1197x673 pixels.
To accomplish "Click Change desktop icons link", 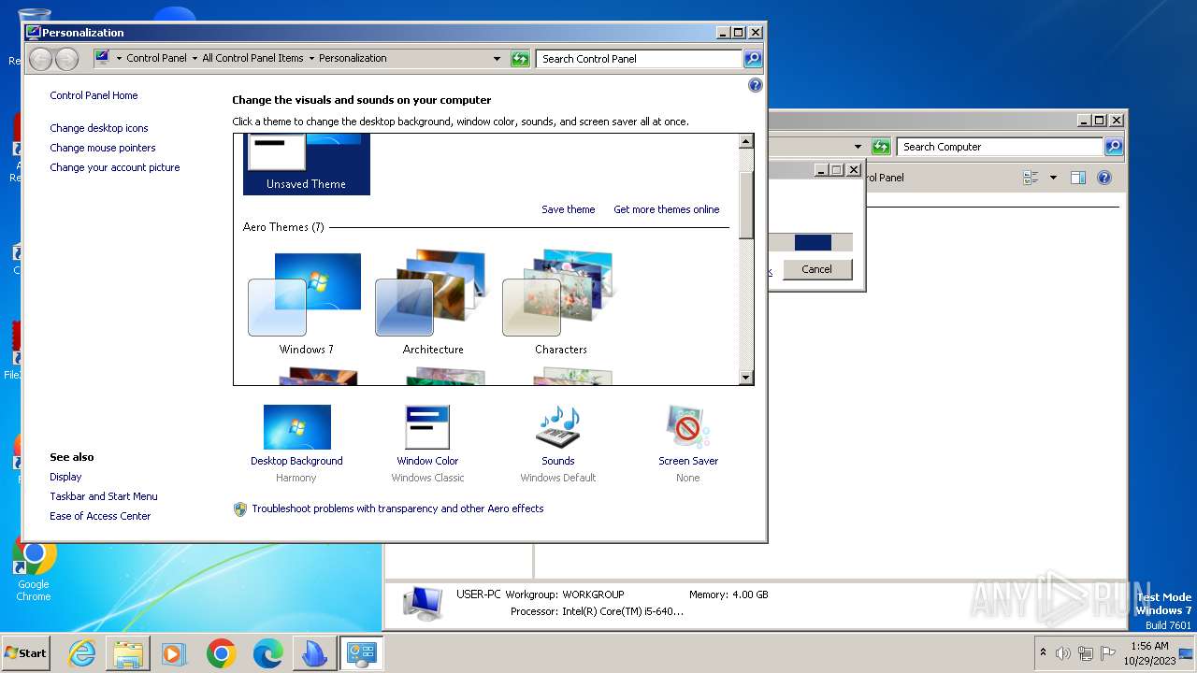I will (99, 128).
